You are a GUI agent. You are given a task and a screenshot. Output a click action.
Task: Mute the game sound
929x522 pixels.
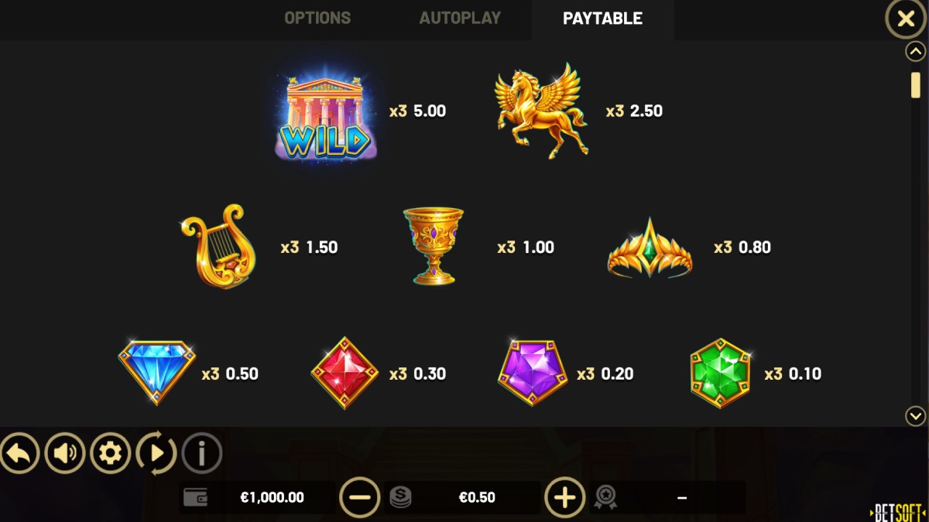pyautogui.click(x=65, y=453)
